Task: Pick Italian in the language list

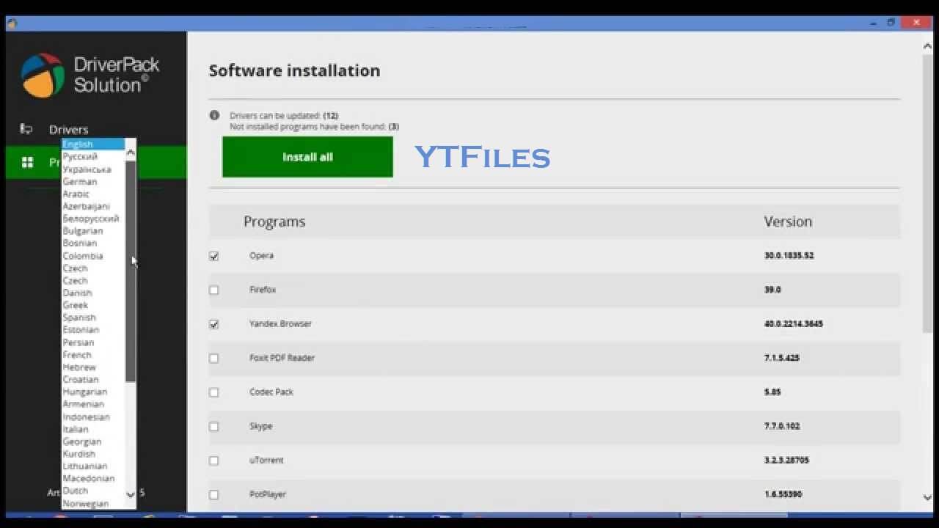Action: pos(93,429)
